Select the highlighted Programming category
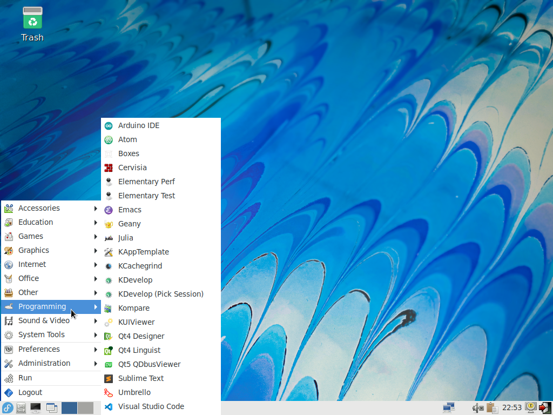 (x=51, y=307)
